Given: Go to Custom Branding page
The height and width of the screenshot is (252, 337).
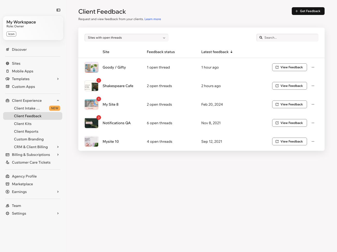Looking at the screenshot, I should coord(33,139).
